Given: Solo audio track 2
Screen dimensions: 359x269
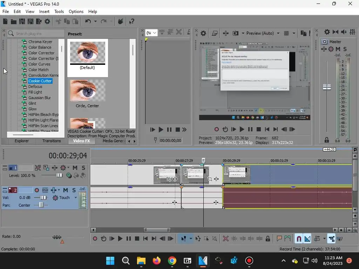Looking at the screenshot, I should click(x=74, y=190).
